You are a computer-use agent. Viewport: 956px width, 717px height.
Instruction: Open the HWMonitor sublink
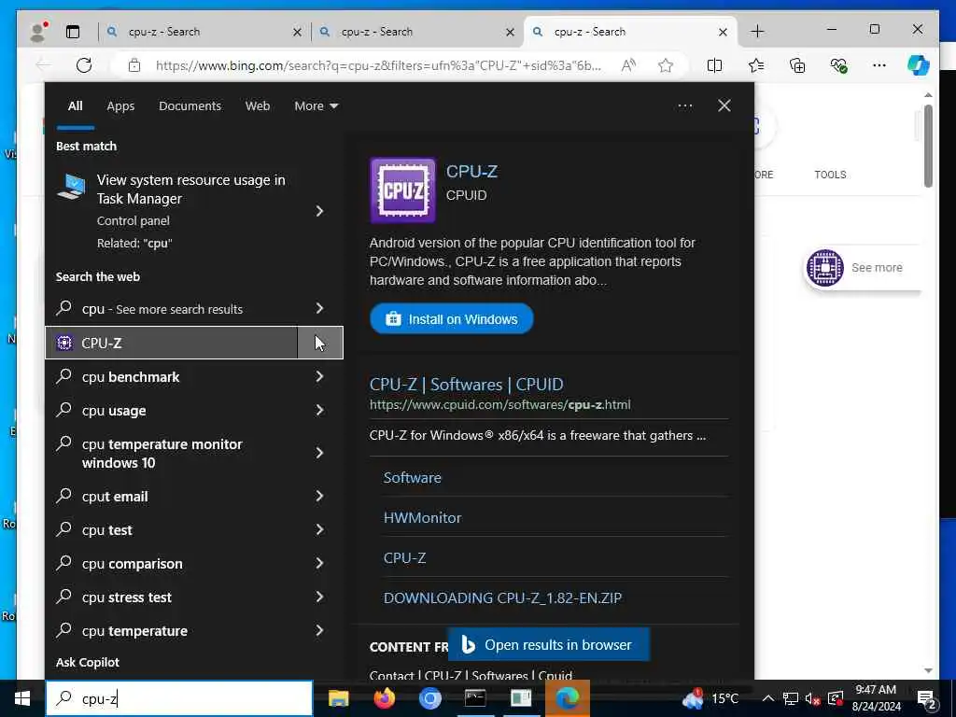423,517
